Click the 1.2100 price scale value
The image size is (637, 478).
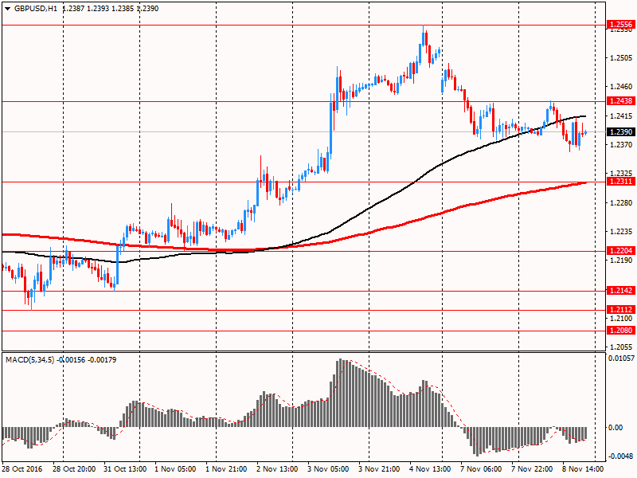(621, 318)
